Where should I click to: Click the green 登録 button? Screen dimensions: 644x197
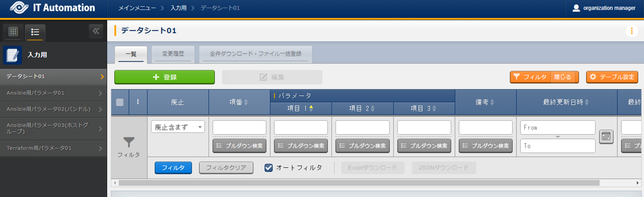165,77
